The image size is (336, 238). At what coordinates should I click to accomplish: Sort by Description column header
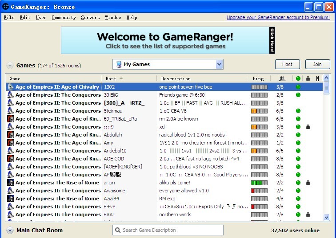(203, 78)
